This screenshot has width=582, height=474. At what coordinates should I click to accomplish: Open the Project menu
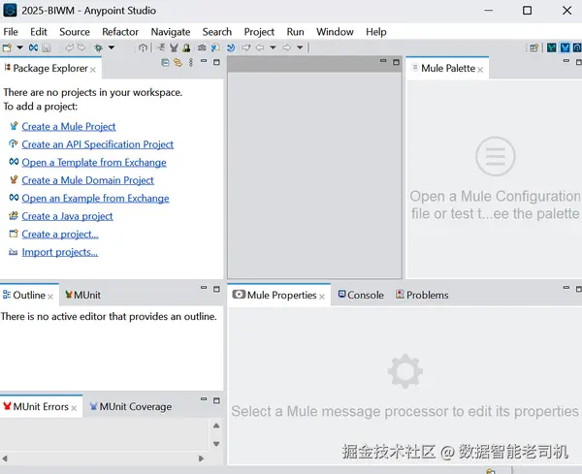click(x=259, y=32)
